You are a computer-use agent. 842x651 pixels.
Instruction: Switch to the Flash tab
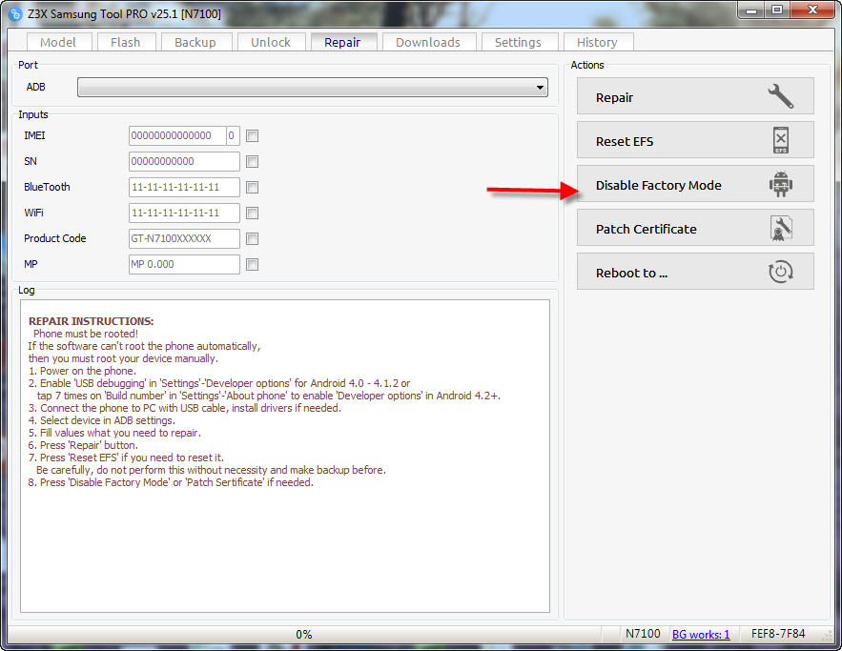(126, 42)
